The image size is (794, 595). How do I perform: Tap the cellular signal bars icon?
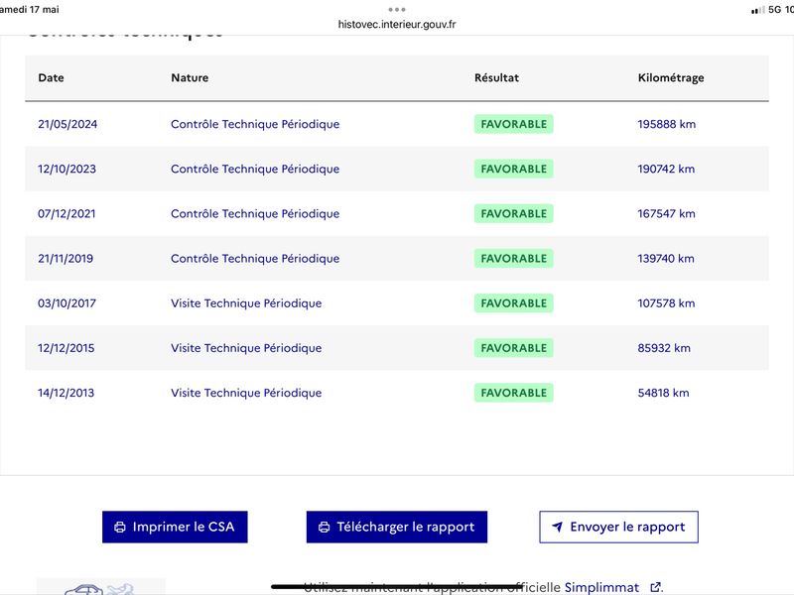tap(758, 10)
